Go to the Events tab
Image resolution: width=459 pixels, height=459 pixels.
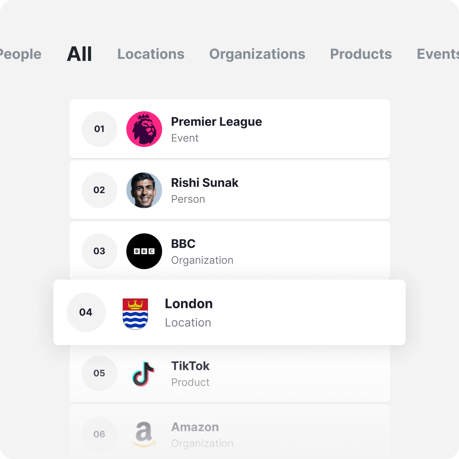click(437, 54)
